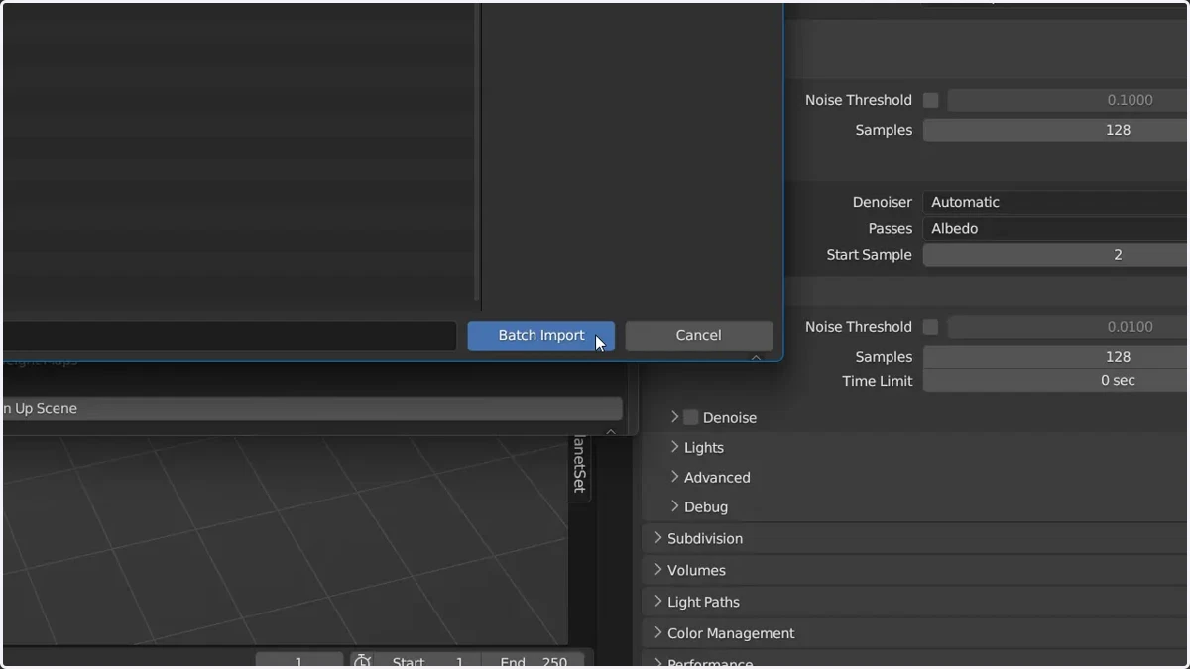The width and height of the screenshot is (1190, 669).
Task: Click the file name input field beside Batch Import
Action: pos(229,335)
